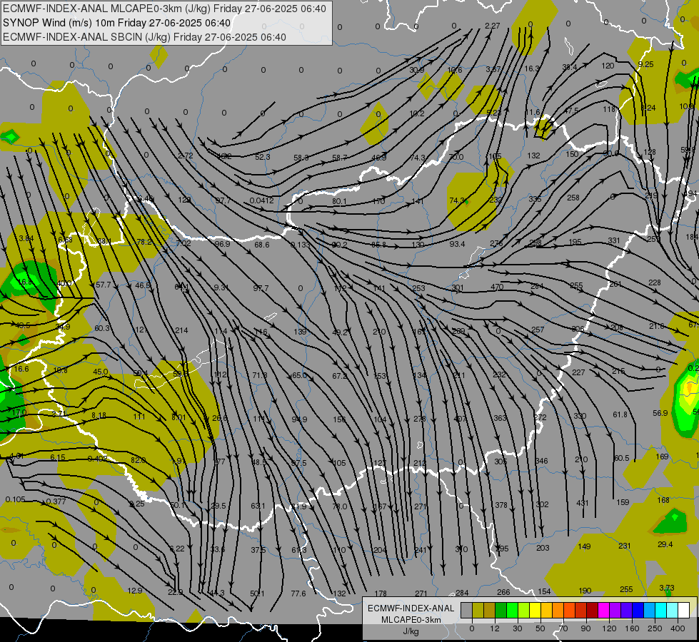
Task: Click the map value 82.0
Action: point(139,460)
